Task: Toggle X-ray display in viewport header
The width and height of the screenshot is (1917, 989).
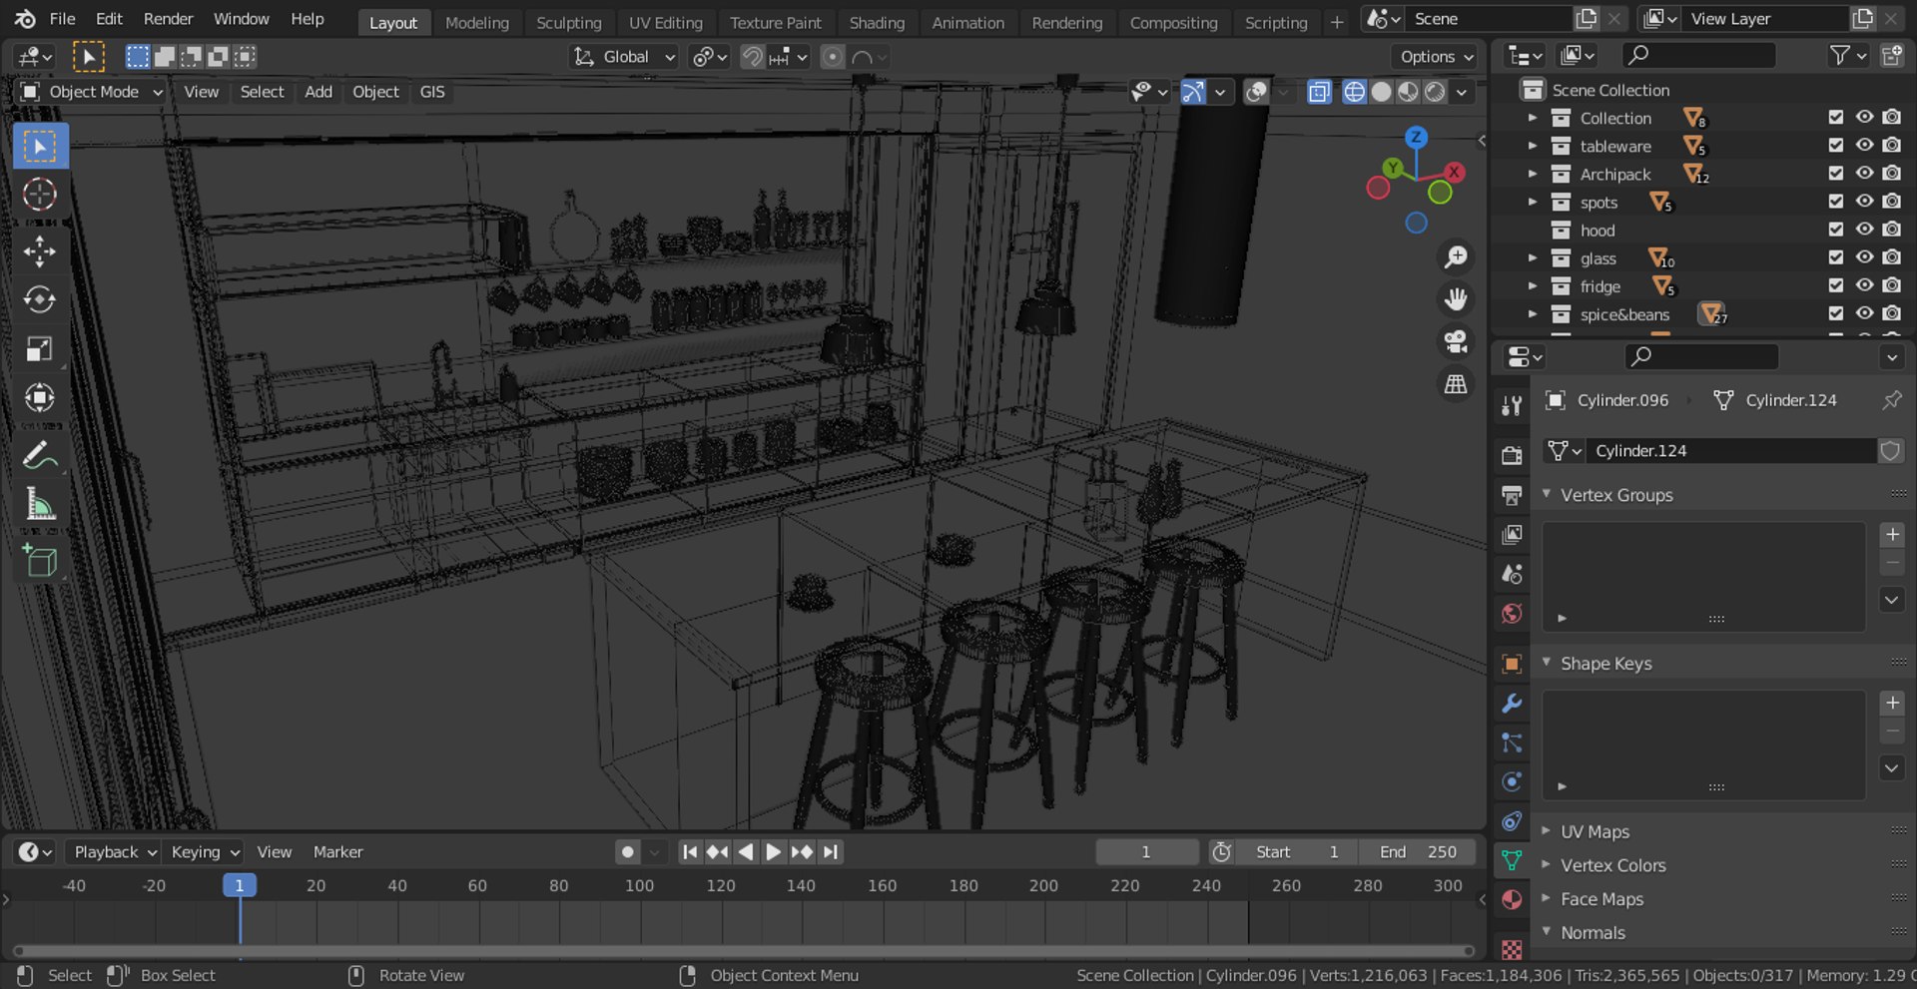Action: point(1319,92)
